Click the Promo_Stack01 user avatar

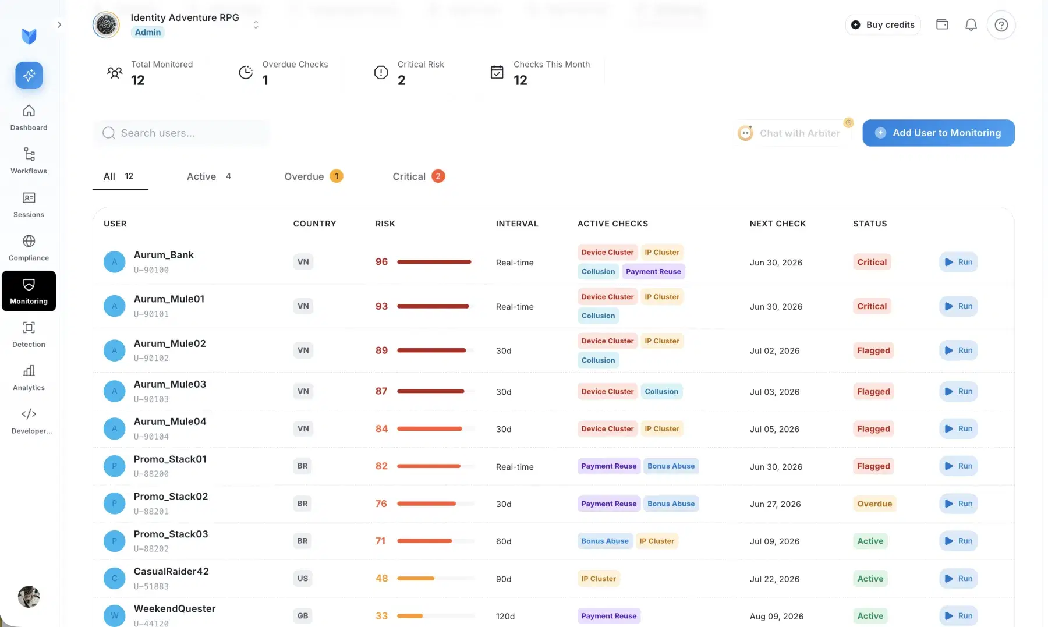pos(114,466)
